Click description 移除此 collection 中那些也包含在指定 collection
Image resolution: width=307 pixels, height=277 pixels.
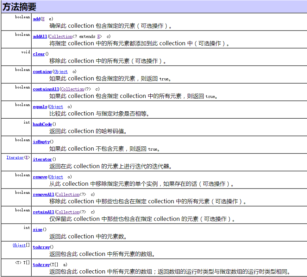pyautogui.click(x=112, y=202)
